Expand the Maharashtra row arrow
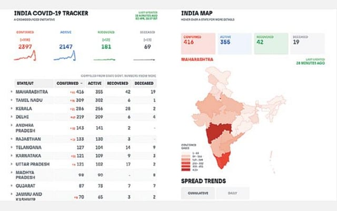This screenshot has width=337, height=211. [11, 92]
